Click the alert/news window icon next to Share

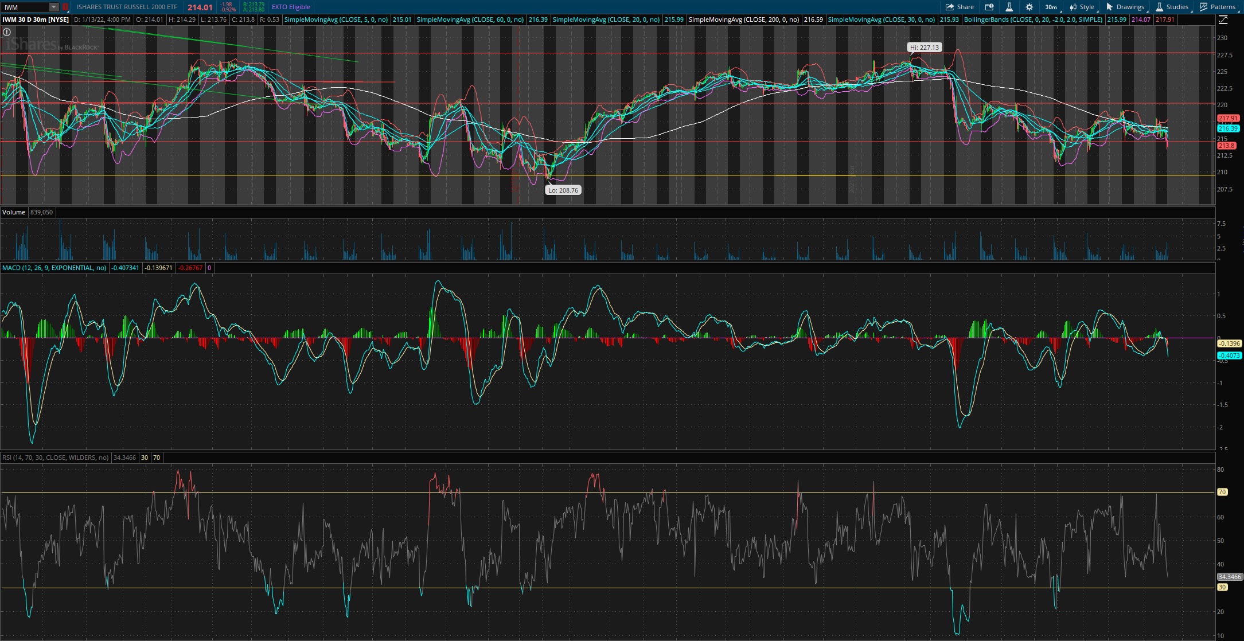989,7
